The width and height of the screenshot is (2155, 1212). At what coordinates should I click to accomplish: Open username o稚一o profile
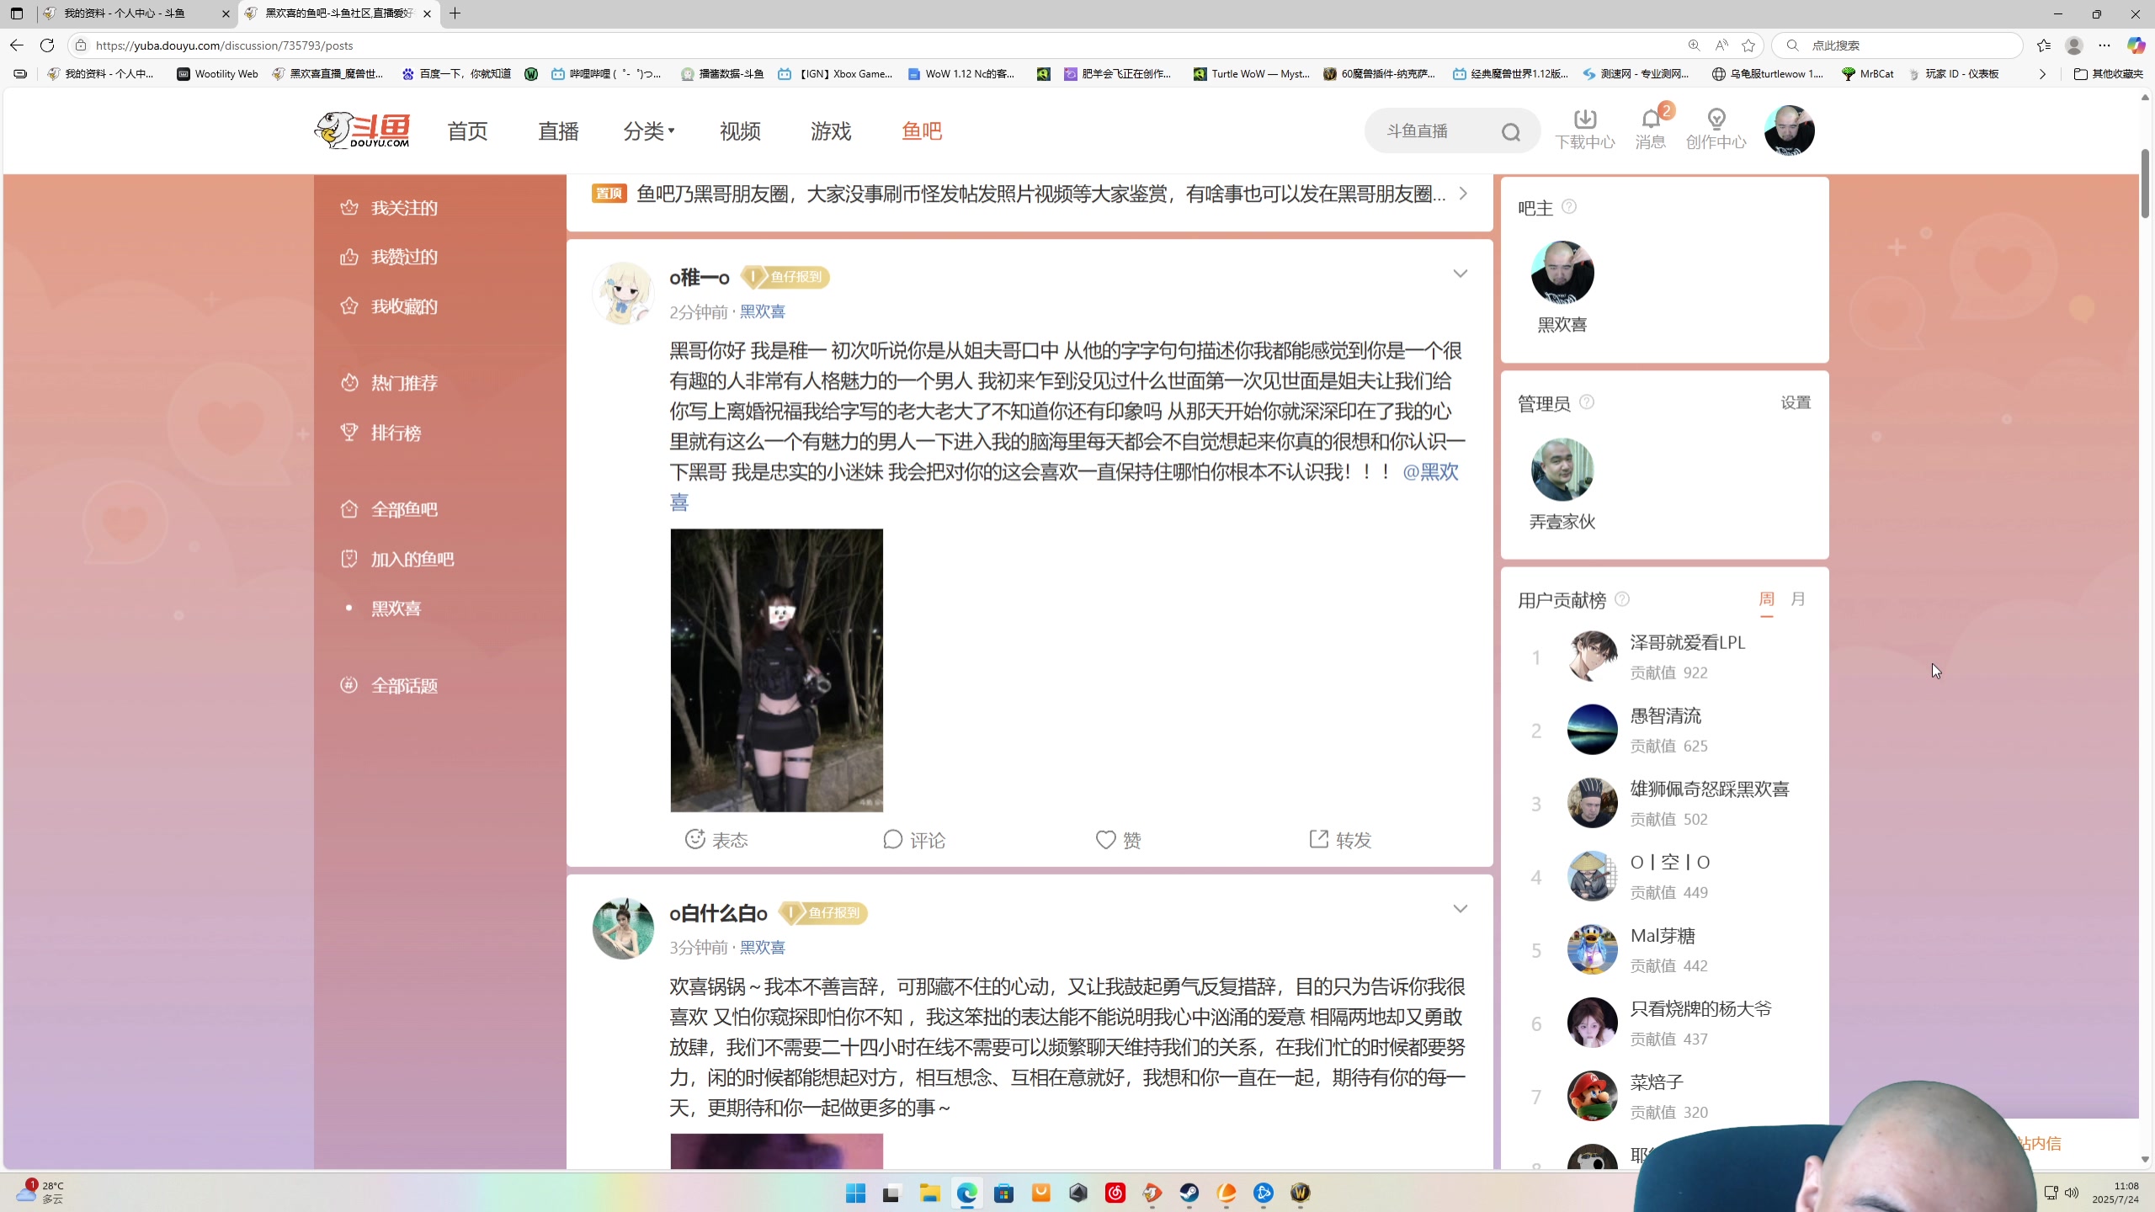pos(700,277)
